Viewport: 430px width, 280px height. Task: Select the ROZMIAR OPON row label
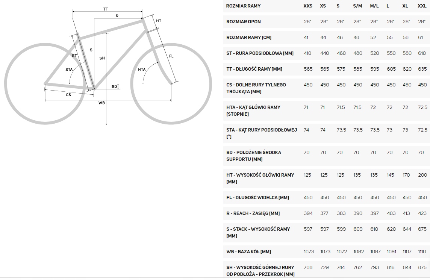point(244,22)
